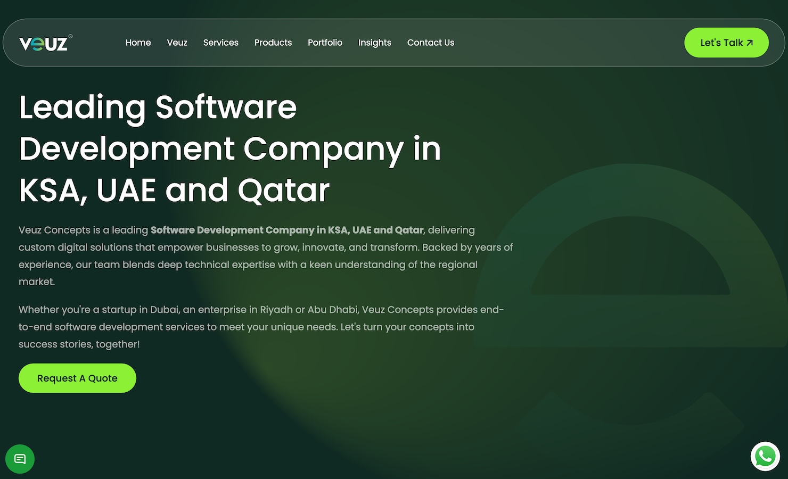Open the green chat message widget
The height and width of the screenshot is (479, 788).
20,459
